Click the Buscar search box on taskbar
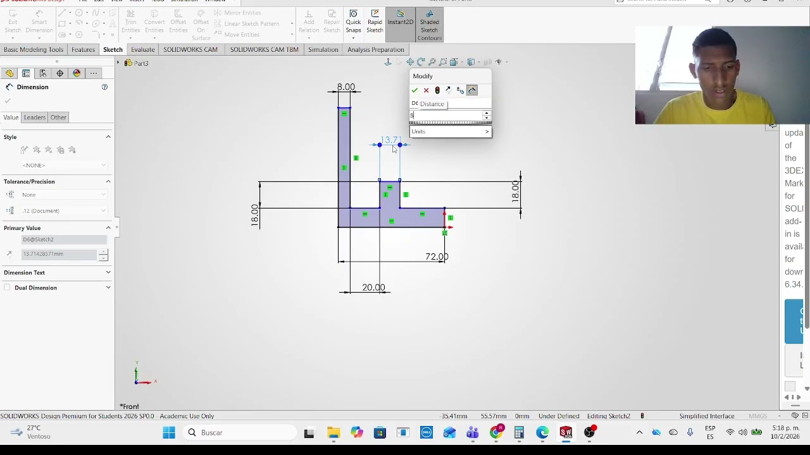810x455 pixels. point(240,433)
